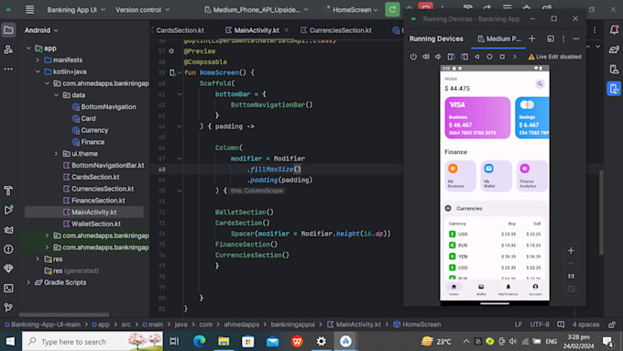This screenshot has height=351, width=623.
Task: Collapse the app module node
Action: coord(28,48)
